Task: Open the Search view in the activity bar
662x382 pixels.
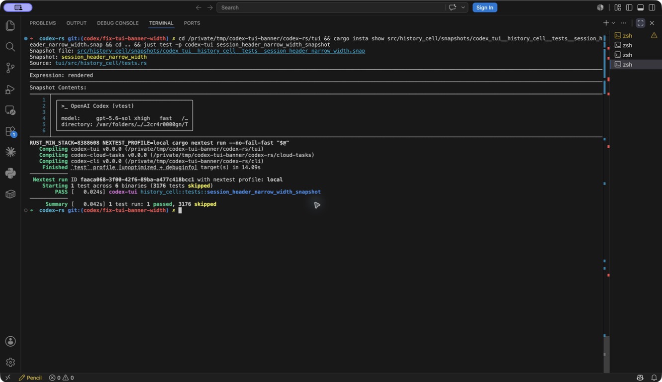Action: (10, 47)
